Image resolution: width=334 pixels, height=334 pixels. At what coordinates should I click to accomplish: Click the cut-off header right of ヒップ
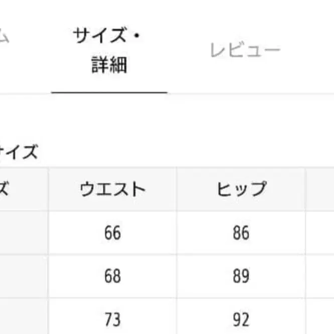321,190
